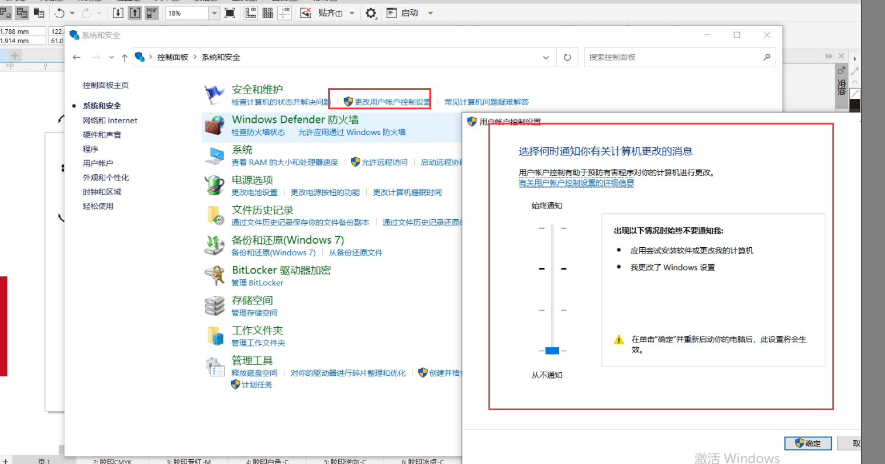The width and height of the screenshot is (885, 464).
Task: Click the Export icon in toolbar
Action: [x=135, y=13]
